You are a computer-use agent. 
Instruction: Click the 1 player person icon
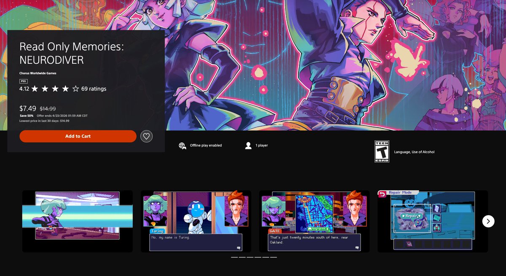point(248,146)
